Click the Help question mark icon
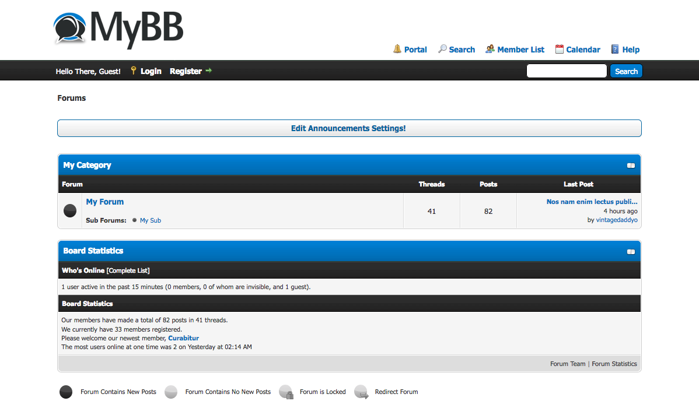Viewport: 699px width, 401px height. pyautogui.click(x=615, y=49)
